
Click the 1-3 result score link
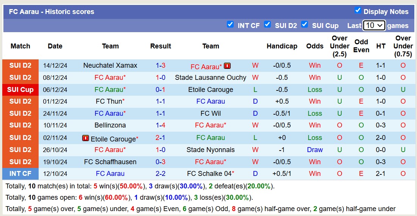coord(161,65)
